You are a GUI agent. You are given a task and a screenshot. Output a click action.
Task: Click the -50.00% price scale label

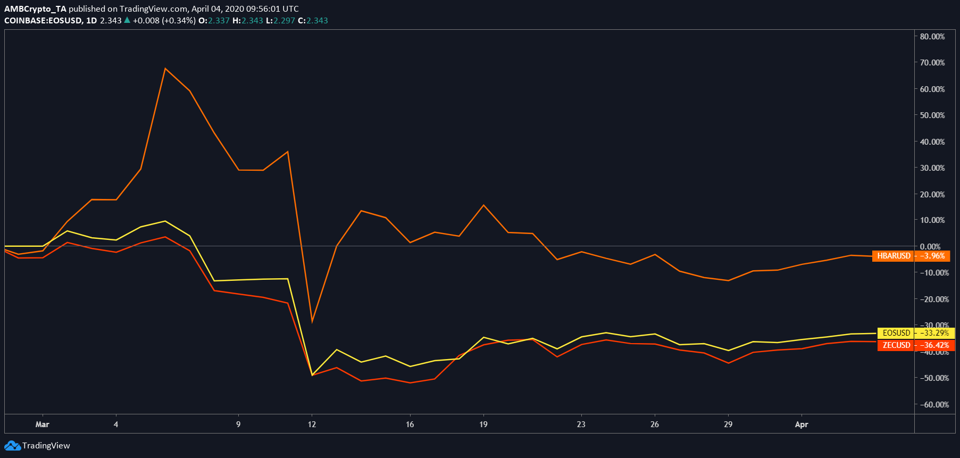934,378
